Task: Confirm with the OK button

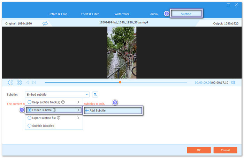Action: coord(199,150)
